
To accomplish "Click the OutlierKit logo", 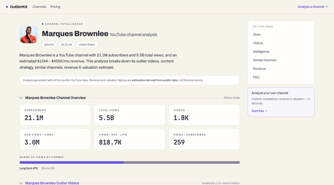I will pos(17,7).
